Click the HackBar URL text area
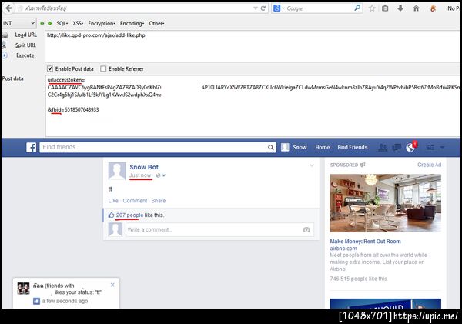This screenshot has height=324, width=462. tap(253, 46)
